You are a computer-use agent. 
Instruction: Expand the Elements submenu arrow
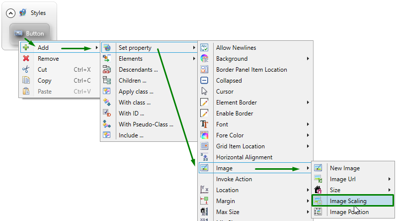point(194,59)
